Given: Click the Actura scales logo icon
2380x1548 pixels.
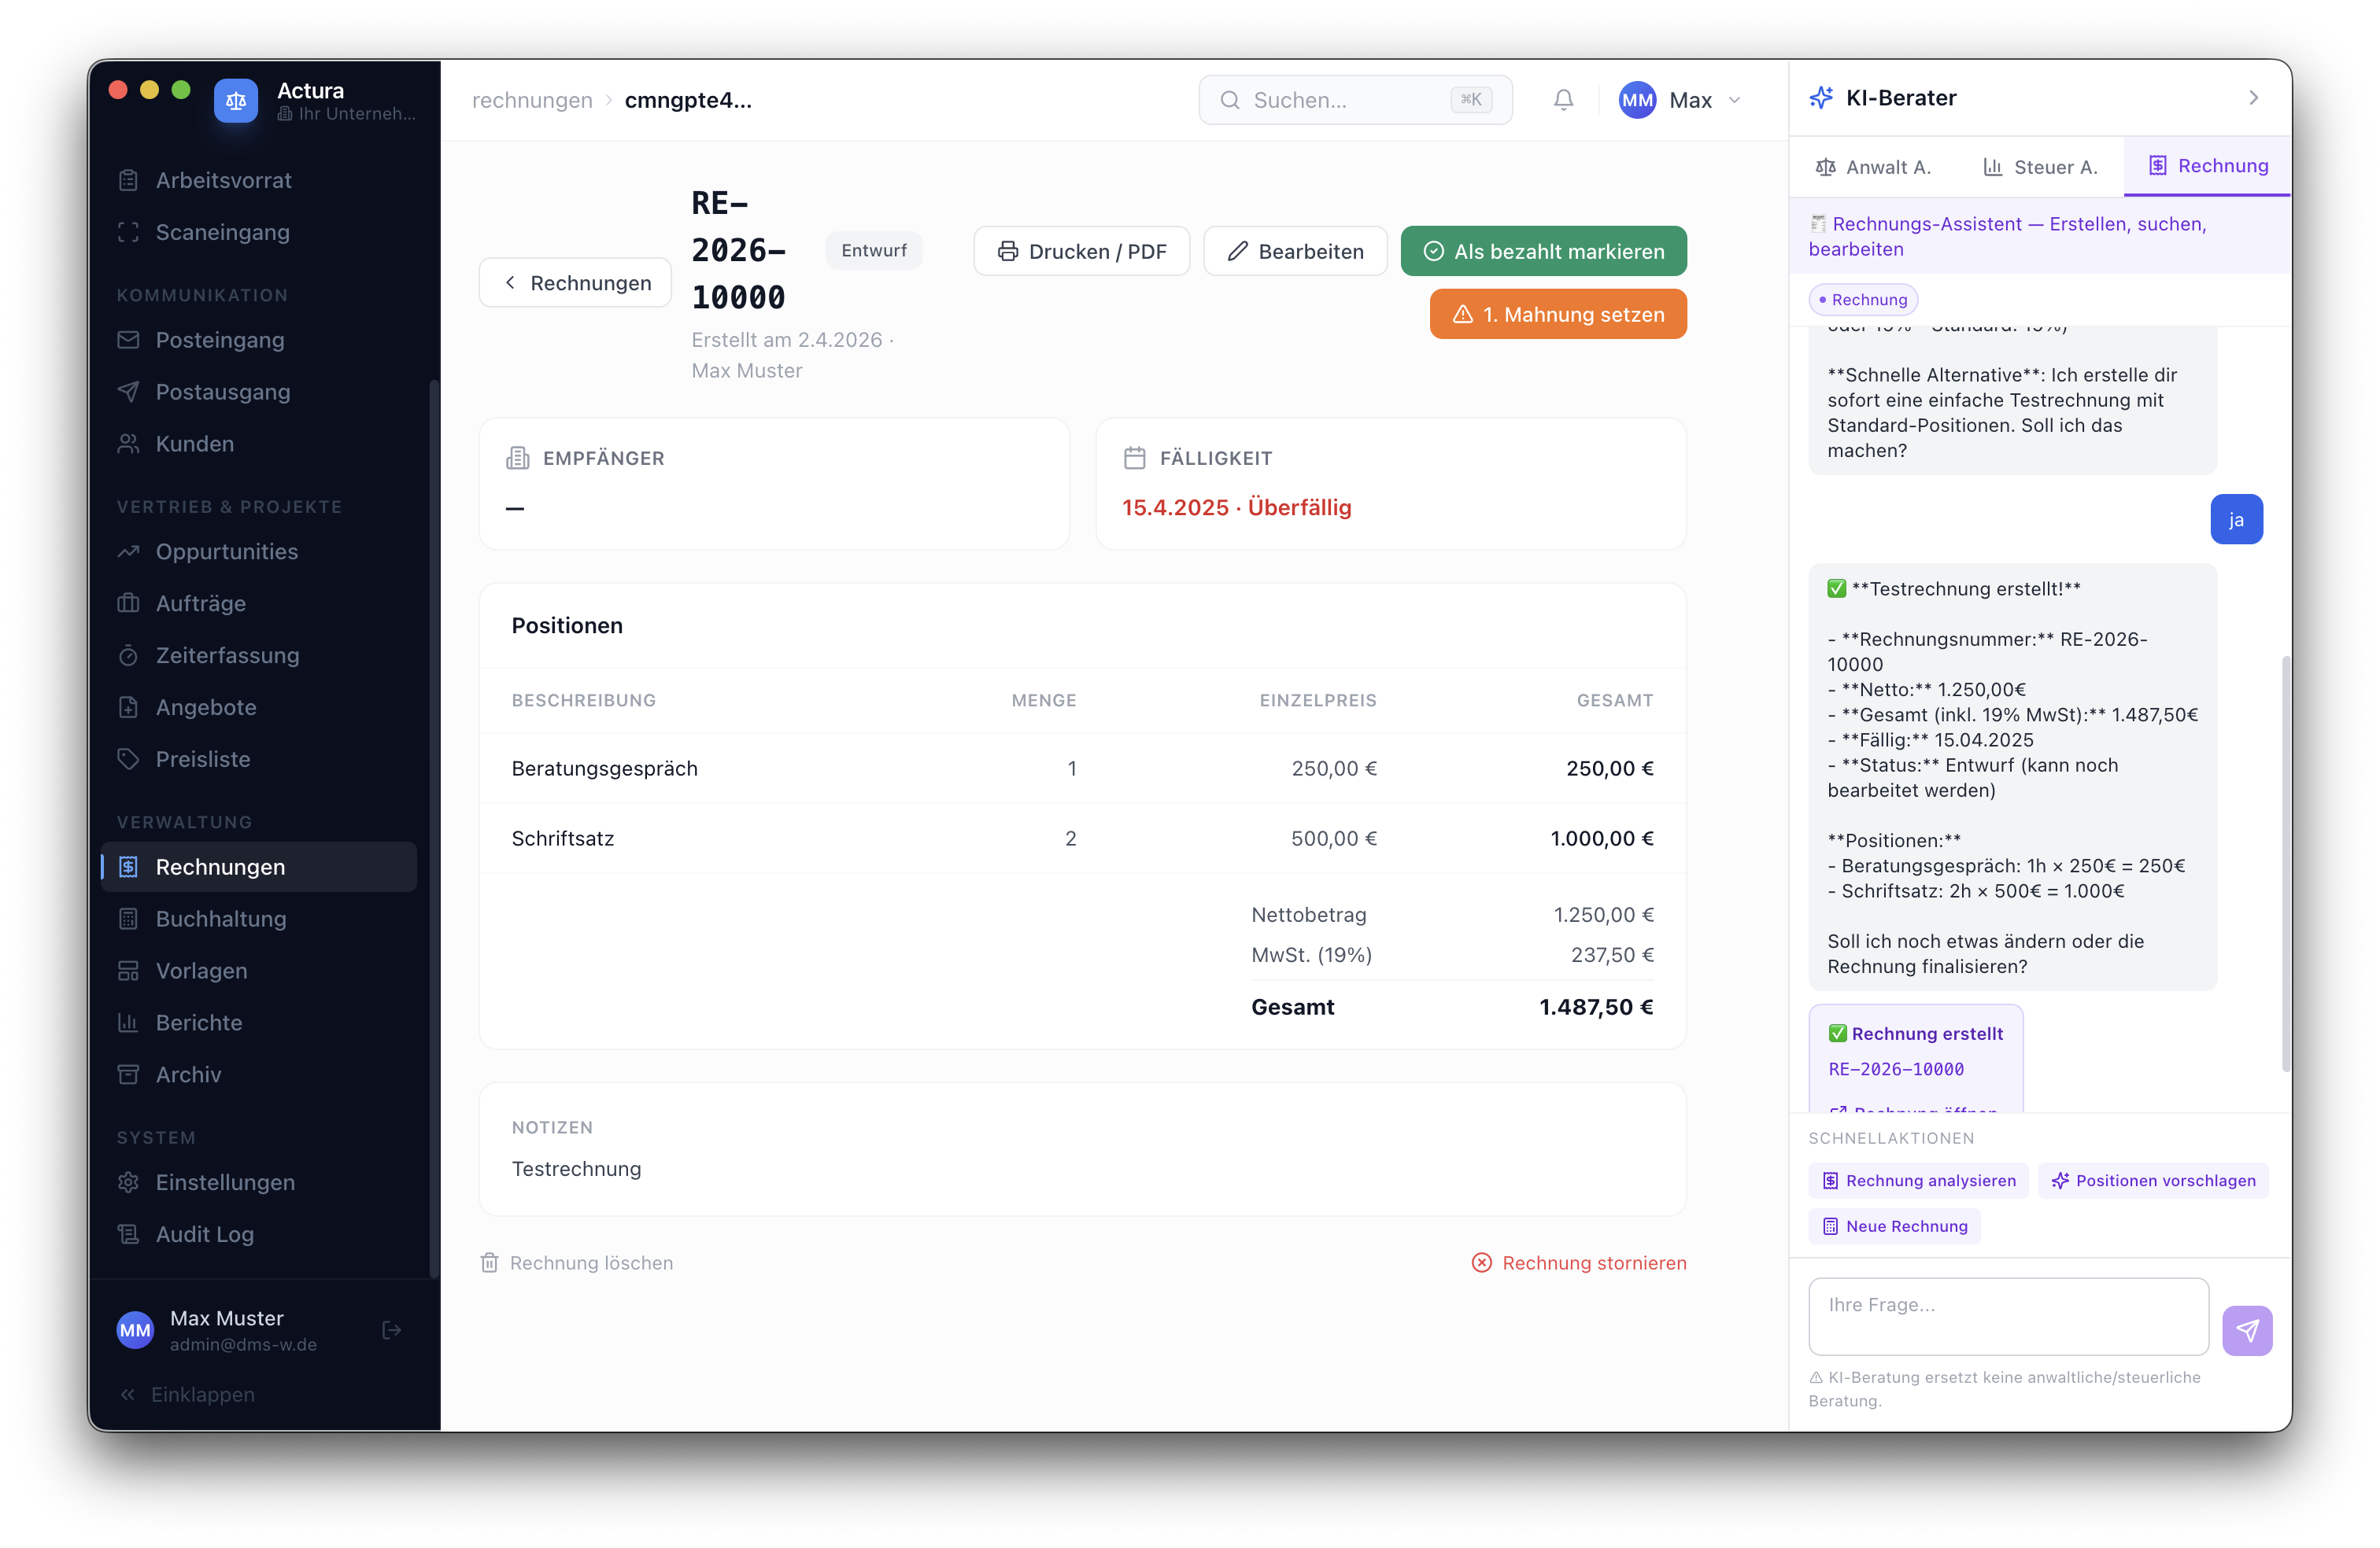Looking at the screenshot, I should [x=236, y=101].
